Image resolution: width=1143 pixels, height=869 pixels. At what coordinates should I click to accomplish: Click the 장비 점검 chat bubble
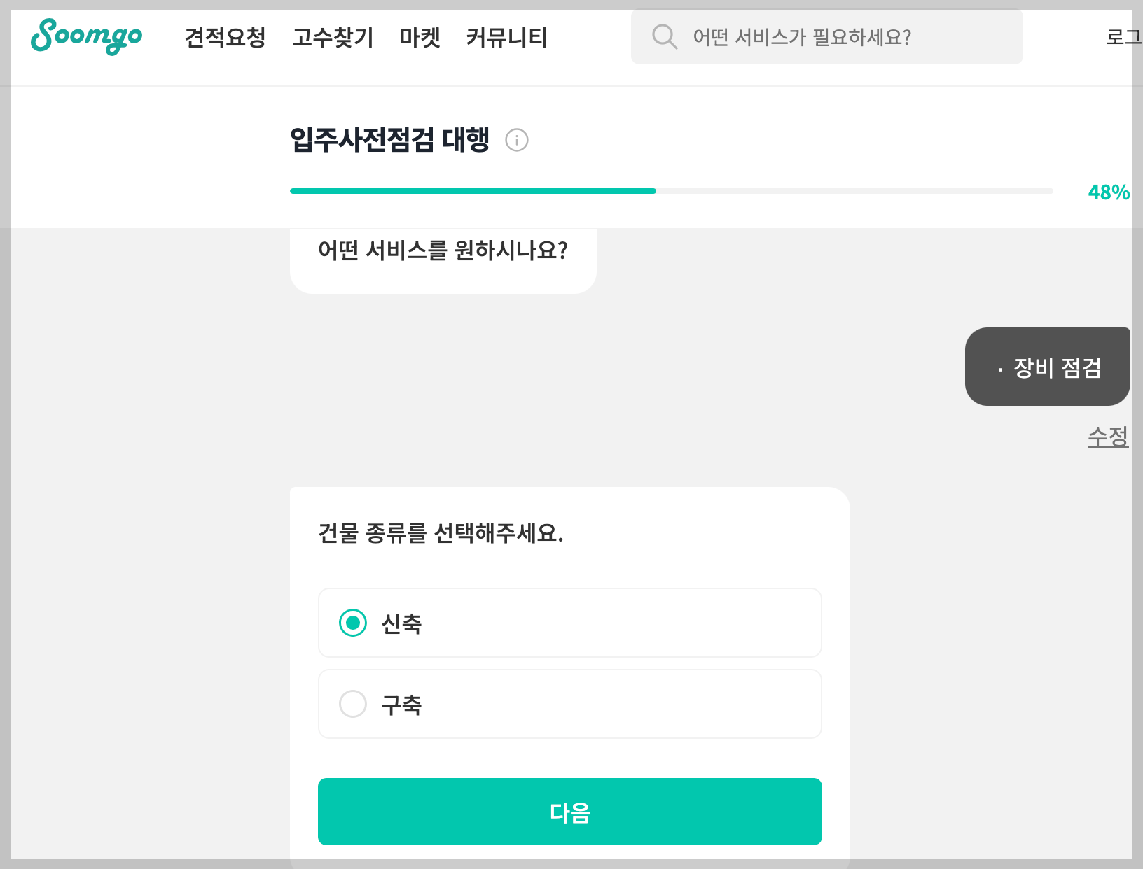[x=1048, y=367]
